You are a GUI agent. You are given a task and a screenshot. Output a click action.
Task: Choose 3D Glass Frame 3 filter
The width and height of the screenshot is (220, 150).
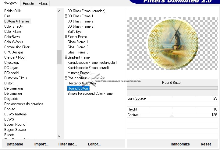(80, 26)
